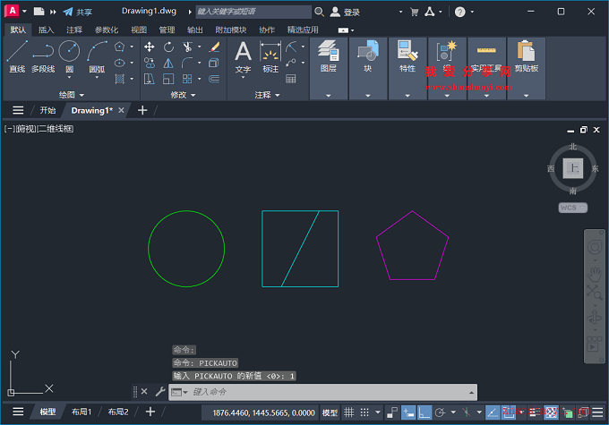Open the Properties (特性) panel button
Viewport: 609px width, 425px height.
click(x=407, y=68)
